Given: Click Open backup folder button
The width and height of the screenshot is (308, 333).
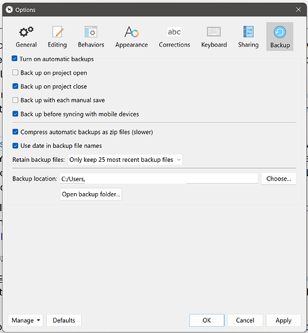Looking at the screenshot, I should coord(91,194).
